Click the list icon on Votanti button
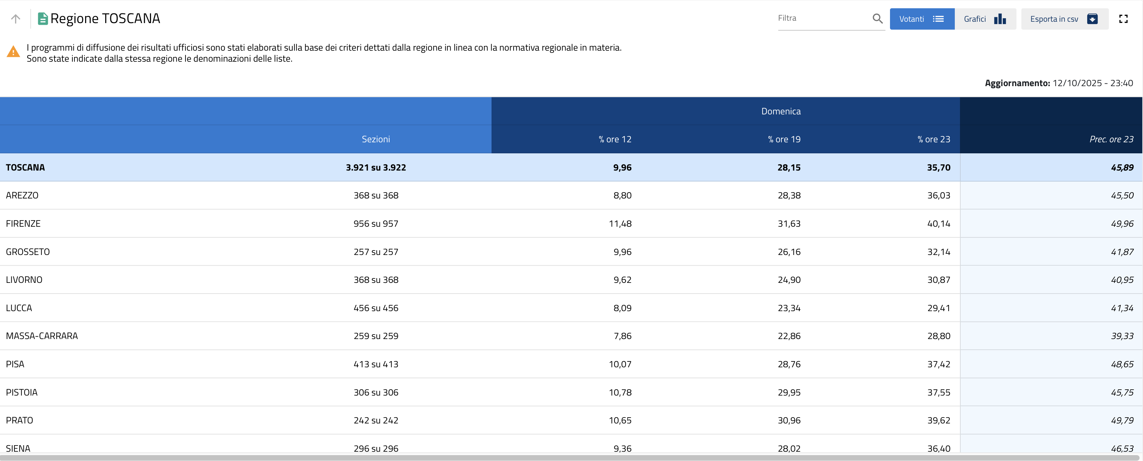 938,19
